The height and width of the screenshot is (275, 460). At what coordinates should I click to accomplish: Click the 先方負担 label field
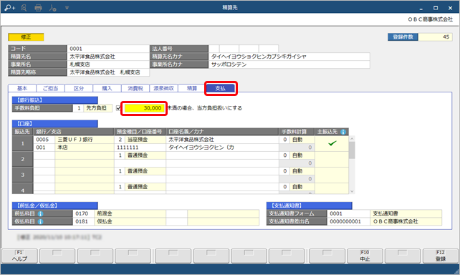coord(98,108)
